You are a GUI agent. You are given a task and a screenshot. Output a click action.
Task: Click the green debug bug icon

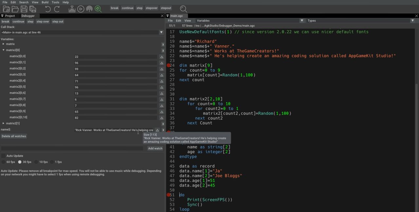point(98,9)
